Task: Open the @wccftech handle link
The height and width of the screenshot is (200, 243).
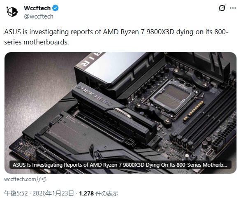Action: [39, 16]
